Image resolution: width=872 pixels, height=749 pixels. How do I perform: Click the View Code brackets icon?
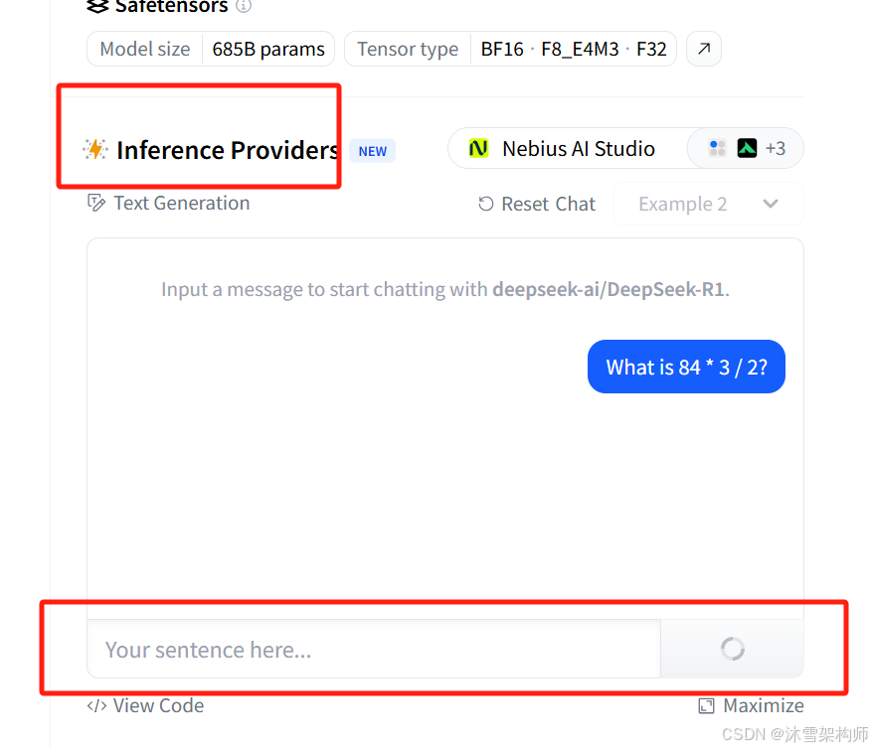coord(96,705)
